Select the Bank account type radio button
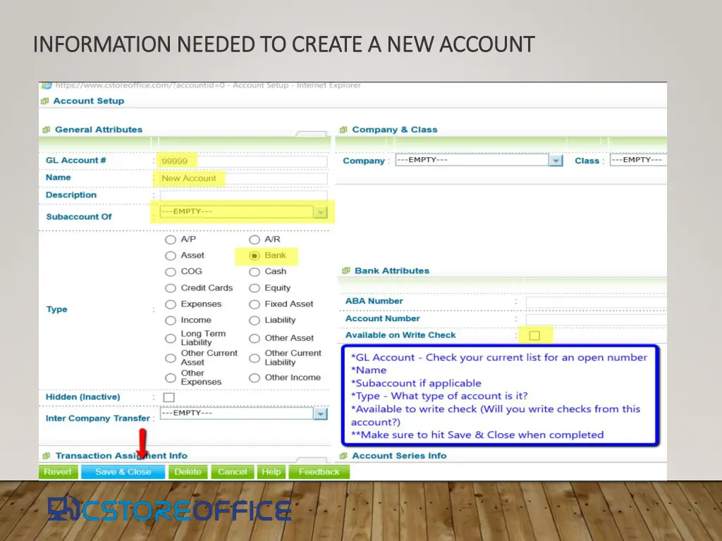The image size is (722, 541). pos(255,255)
